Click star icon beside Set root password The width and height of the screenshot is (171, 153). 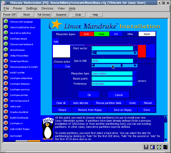(x=6, y=101)
